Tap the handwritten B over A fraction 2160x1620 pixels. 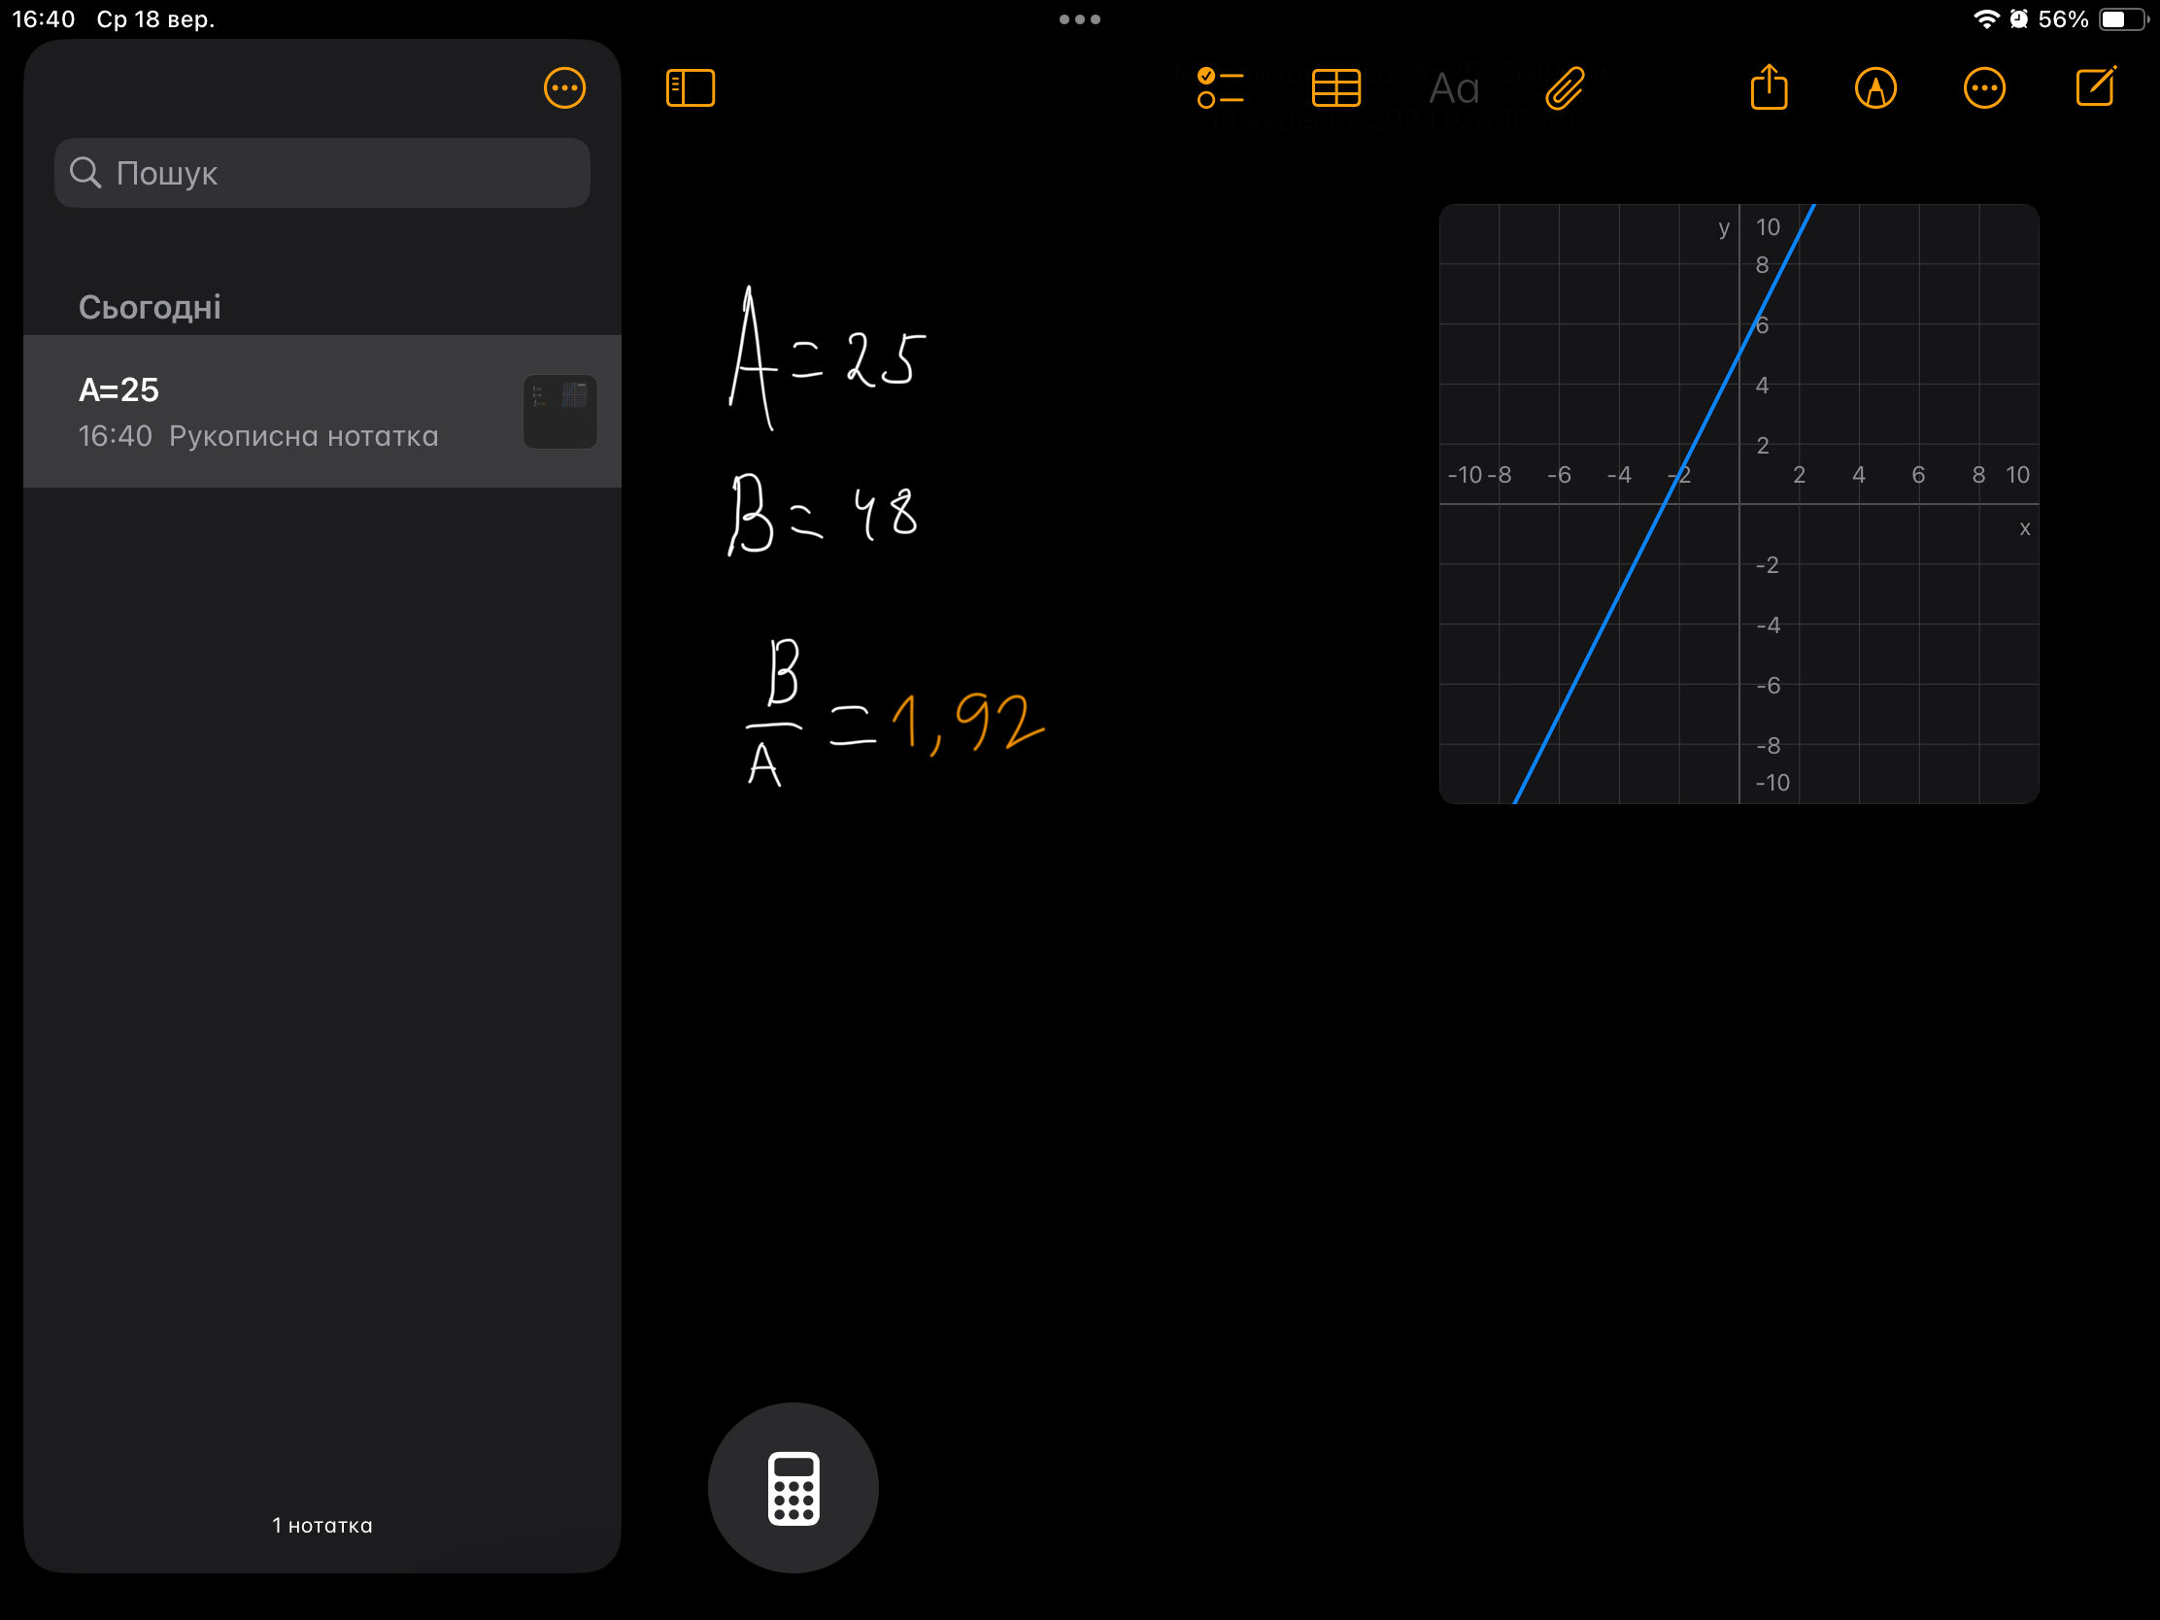click(x=774, y=712)
